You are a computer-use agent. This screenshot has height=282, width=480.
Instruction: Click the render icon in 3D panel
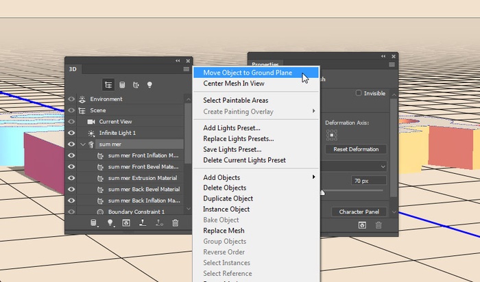[x=126, y=223]
